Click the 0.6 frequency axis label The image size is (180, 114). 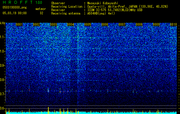(x=2, y=108)
